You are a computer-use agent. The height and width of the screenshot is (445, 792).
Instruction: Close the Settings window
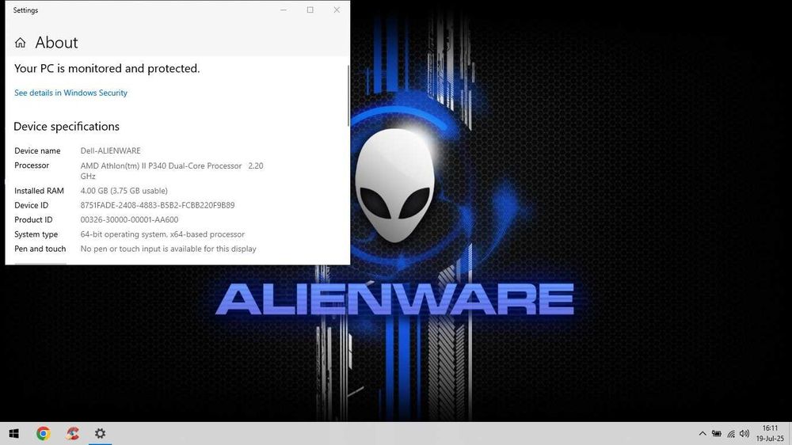337,10
